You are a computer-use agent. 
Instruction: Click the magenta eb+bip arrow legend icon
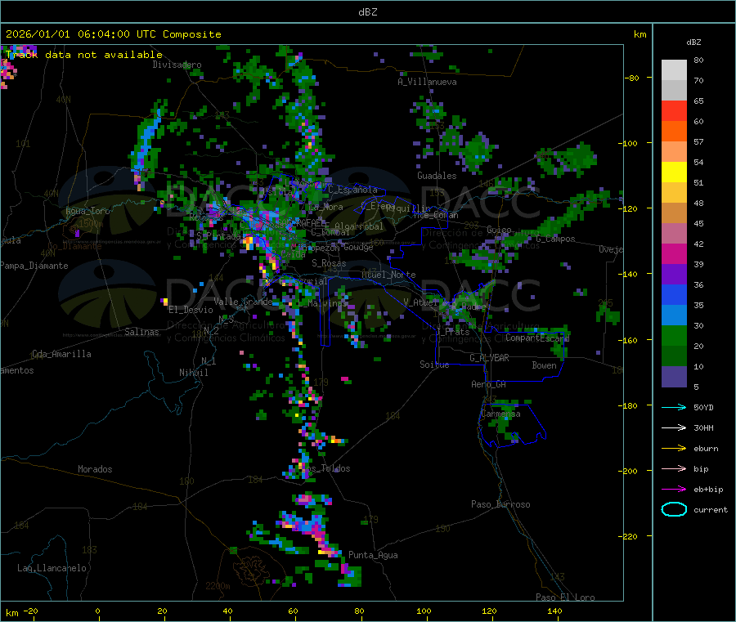674,490
